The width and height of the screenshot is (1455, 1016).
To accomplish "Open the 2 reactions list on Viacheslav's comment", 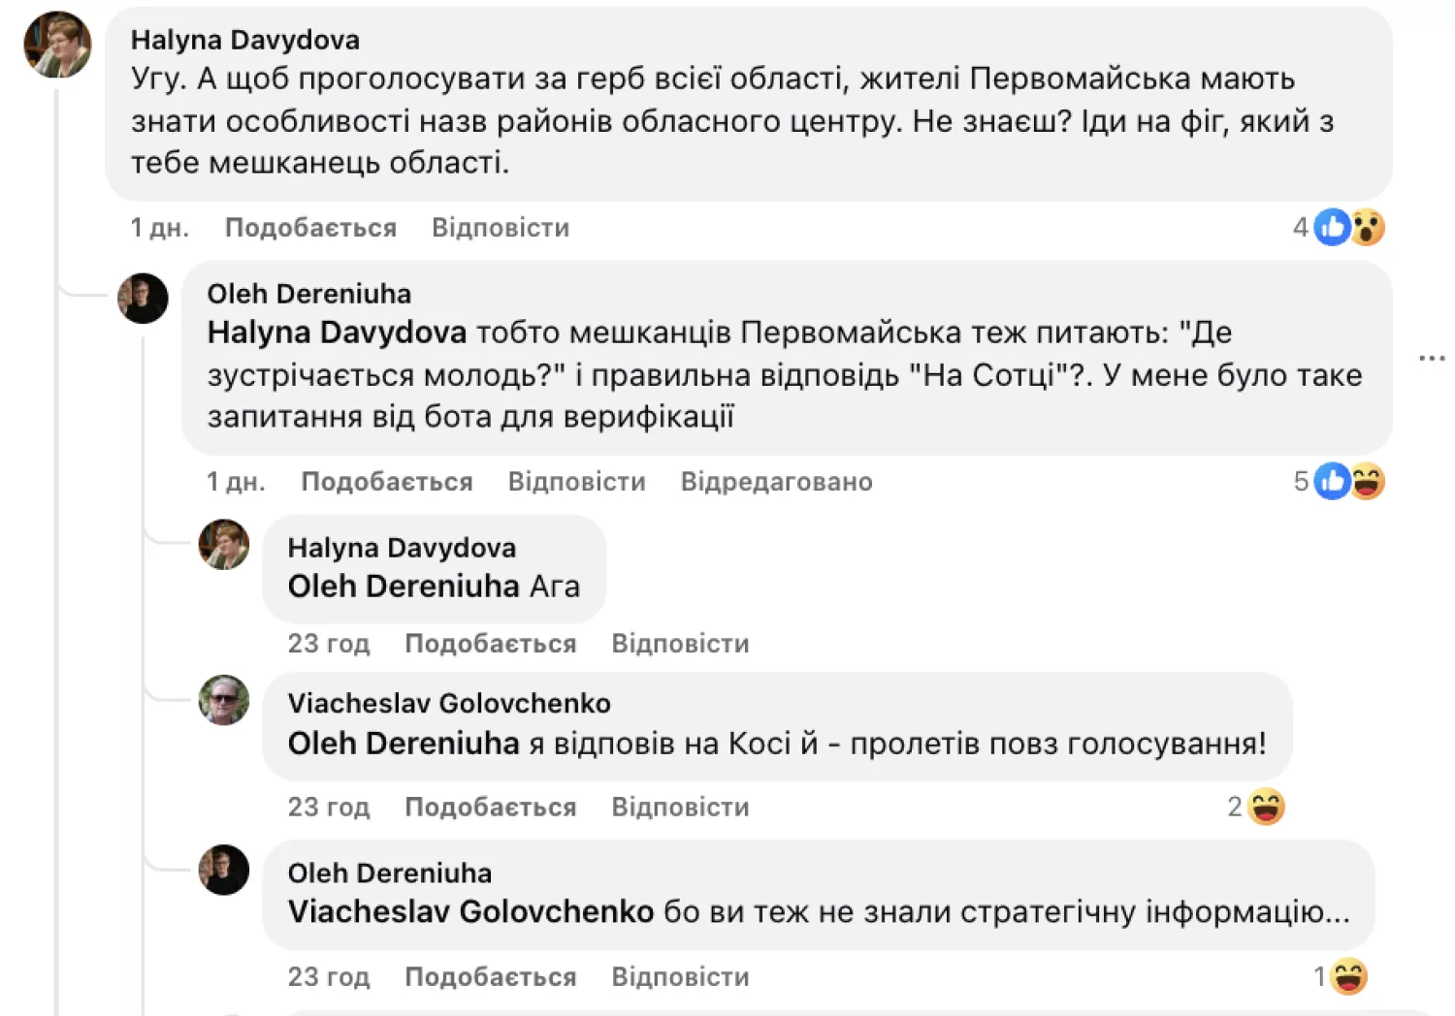I will 1234,806.
